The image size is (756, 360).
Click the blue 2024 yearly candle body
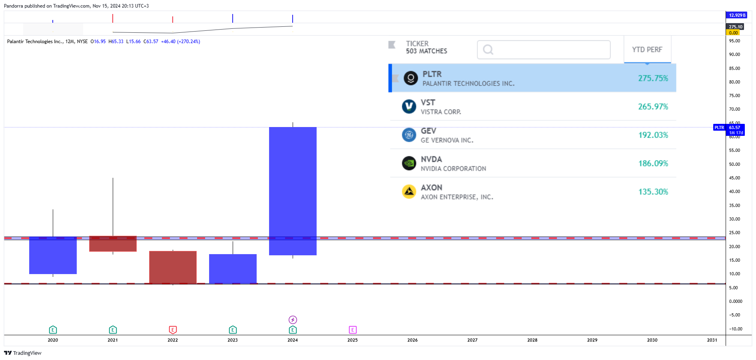(293, 191)
